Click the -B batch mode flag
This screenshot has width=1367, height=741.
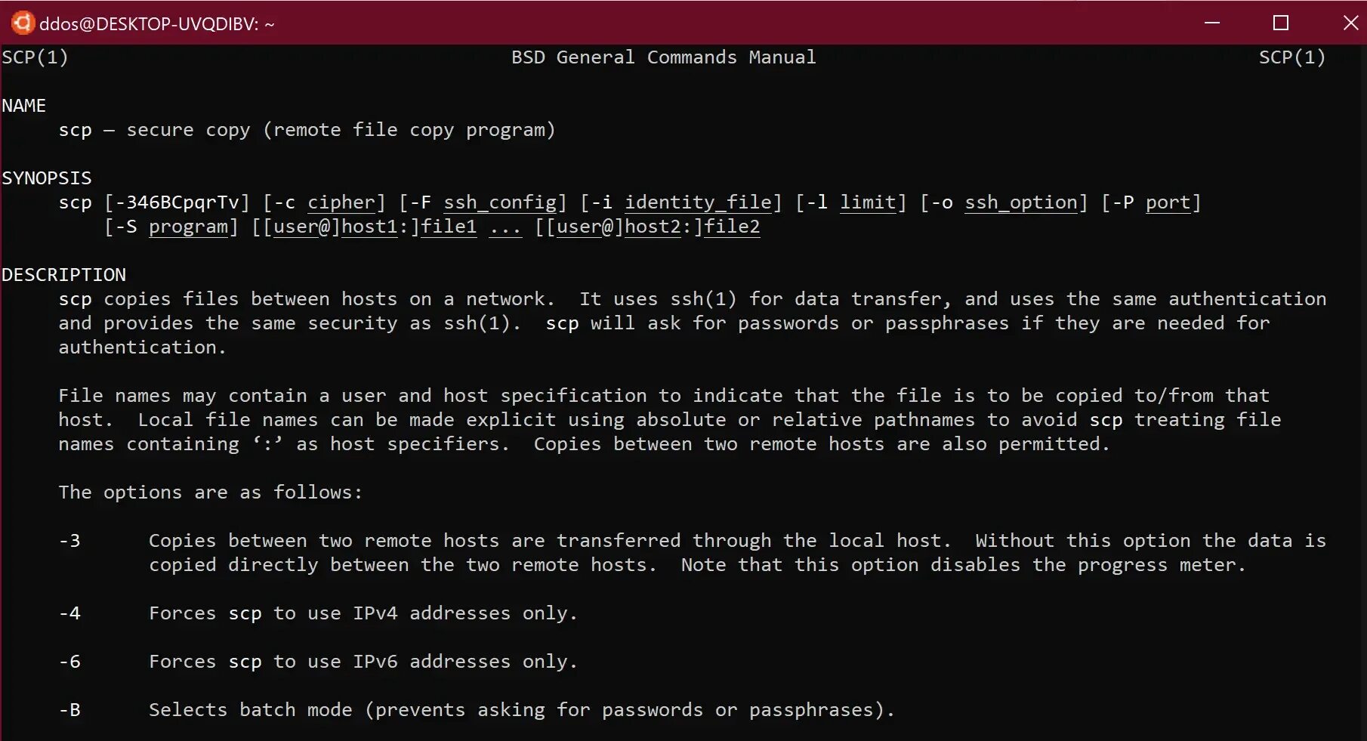coord(69,710)
